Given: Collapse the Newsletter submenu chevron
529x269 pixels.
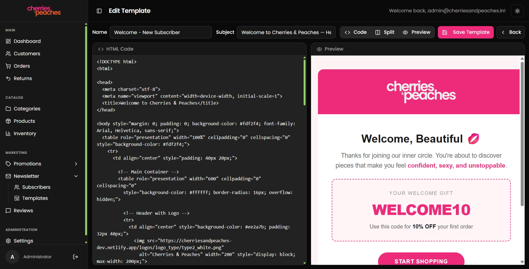Looking at the screenshot, I should (76, 176).
